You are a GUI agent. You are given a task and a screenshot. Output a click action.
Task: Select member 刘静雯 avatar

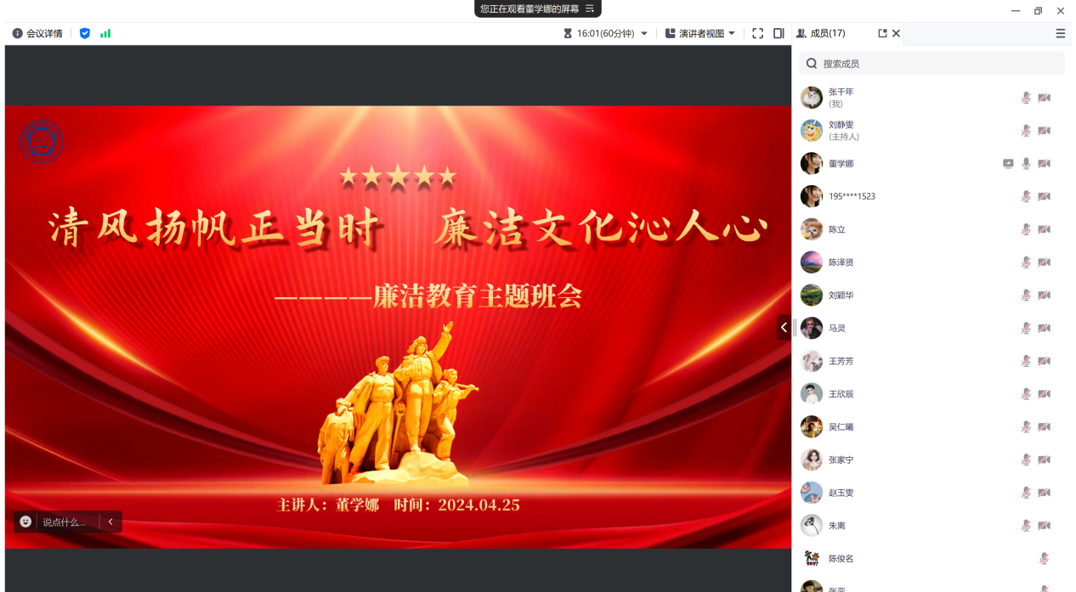[812, 131]
